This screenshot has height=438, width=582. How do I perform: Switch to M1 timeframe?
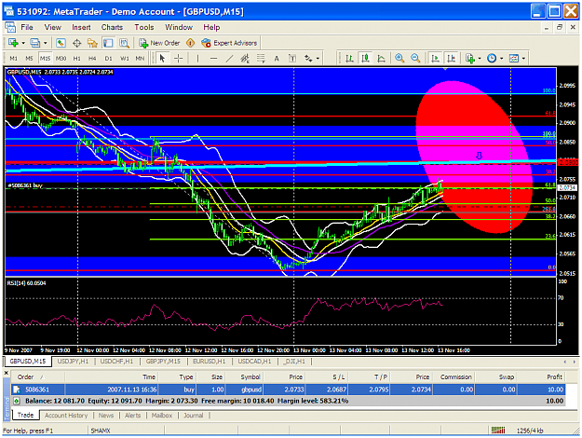tap(13, 59)
